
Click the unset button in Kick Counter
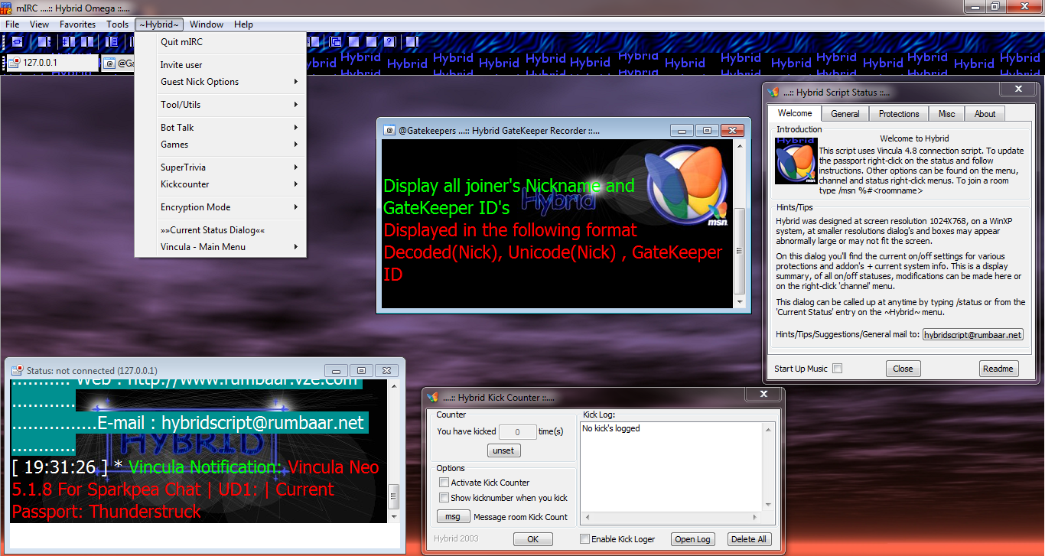coord(503,450)
